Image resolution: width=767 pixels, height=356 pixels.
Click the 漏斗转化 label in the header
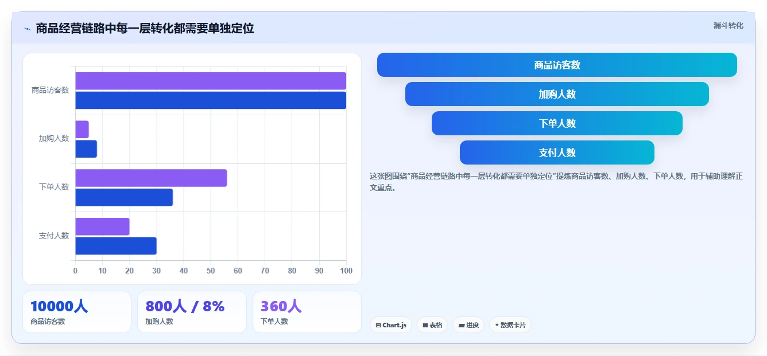(x=728, y=25)
